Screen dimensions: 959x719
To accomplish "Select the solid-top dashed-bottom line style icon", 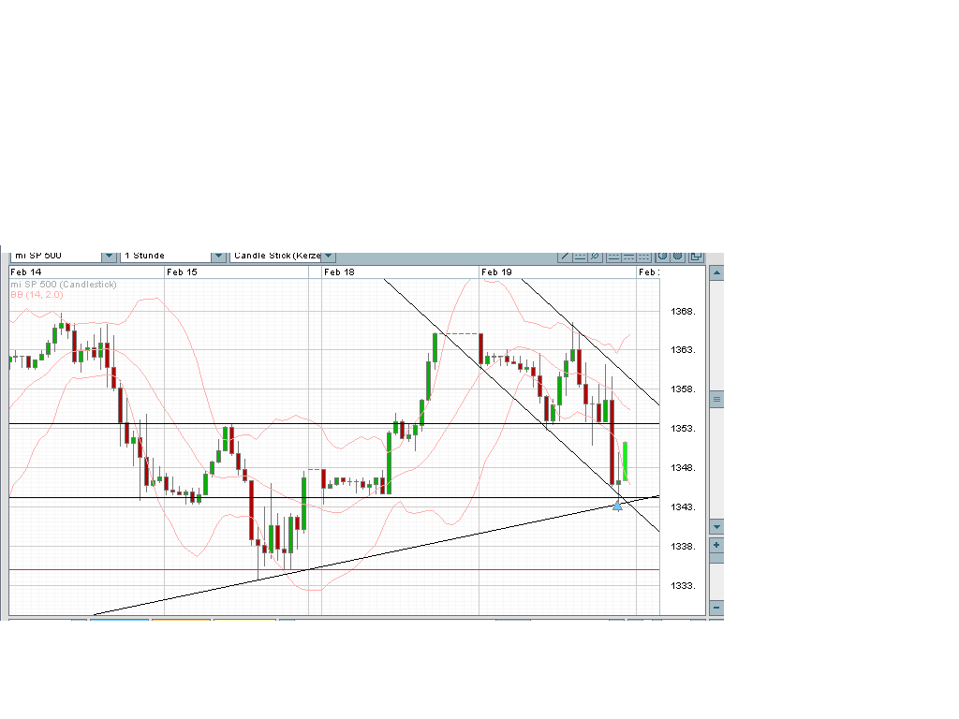I will click(628, 257).
